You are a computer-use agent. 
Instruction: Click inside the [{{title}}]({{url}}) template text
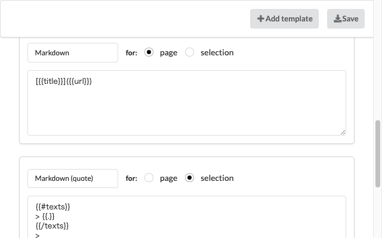64,81
